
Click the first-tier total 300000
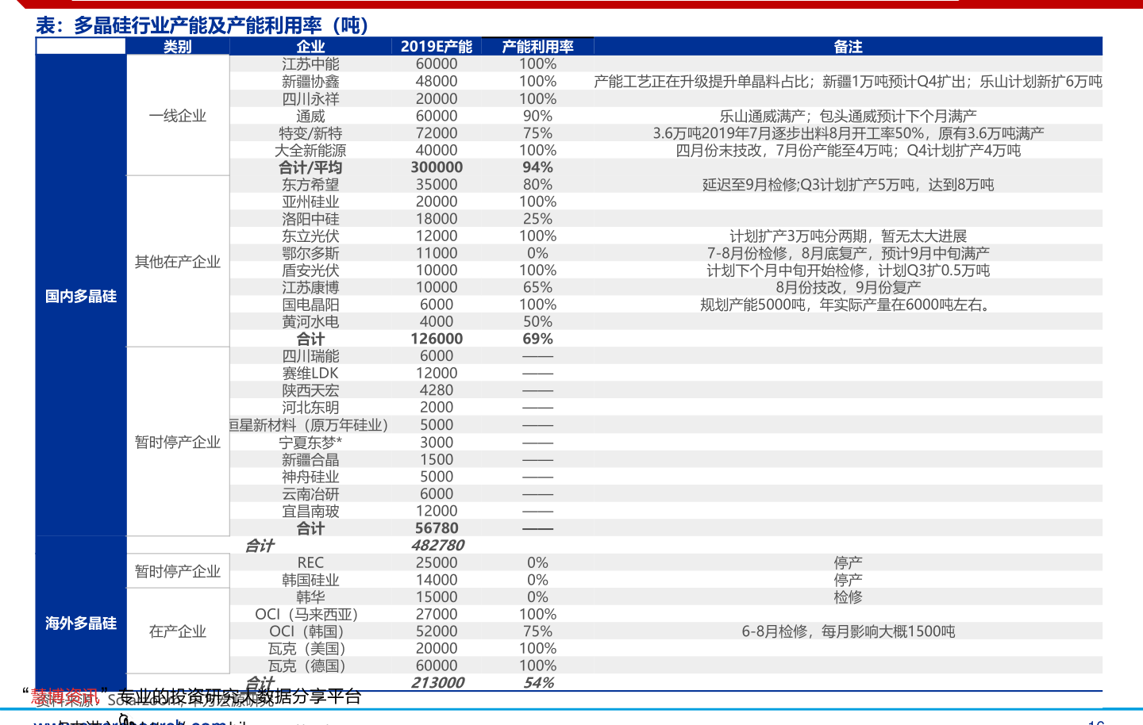[437, 167]
